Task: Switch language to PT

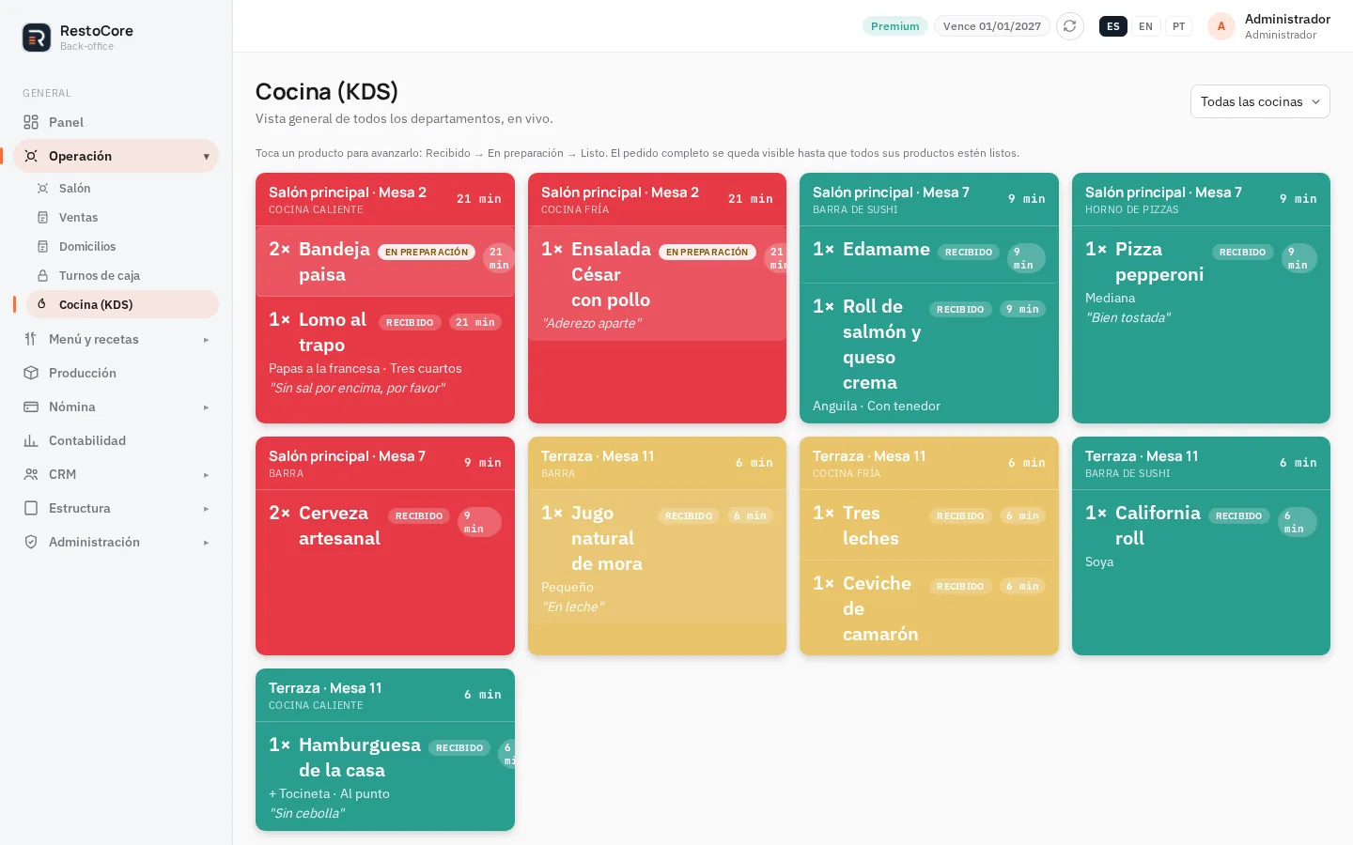Action: tap(1178, 26)
